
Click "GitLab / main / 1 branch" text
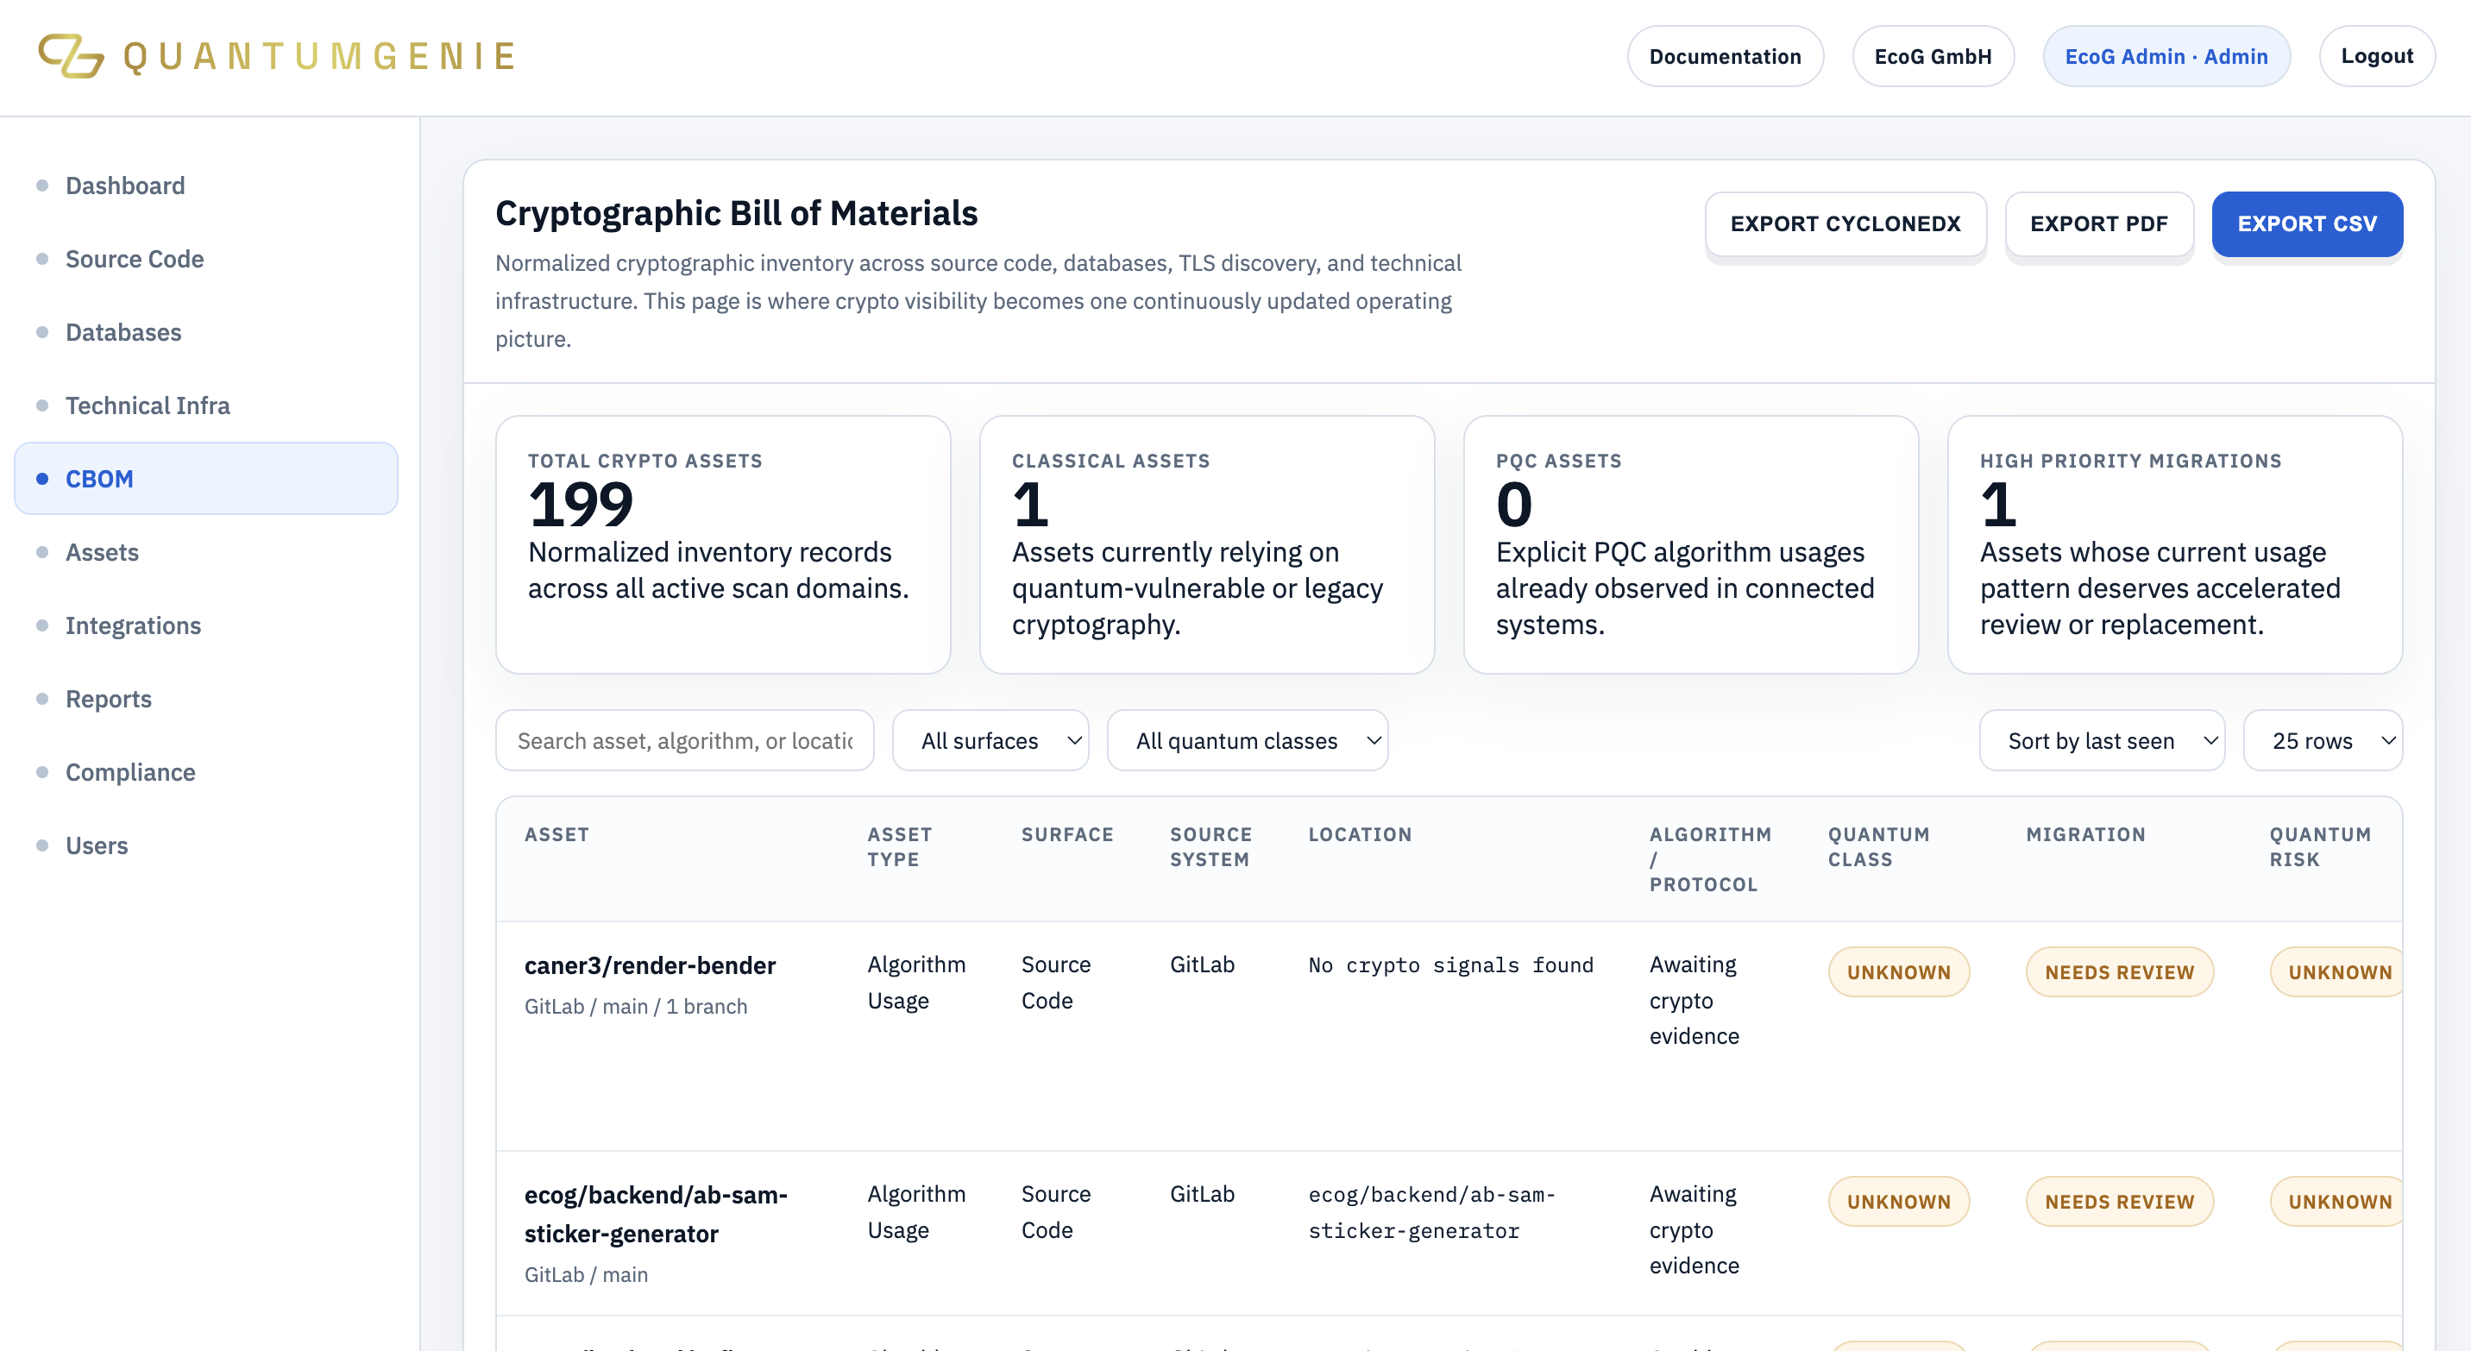coord(635,1006)
